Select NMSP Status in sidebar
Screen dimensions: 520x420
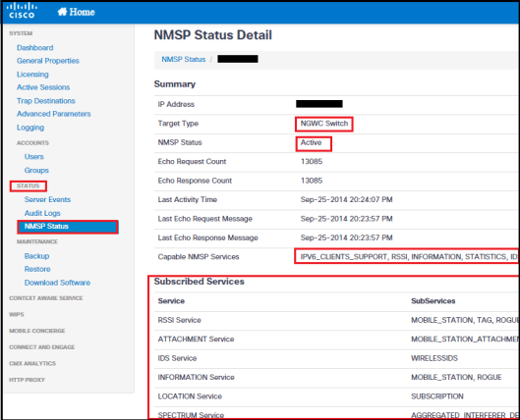pos(68,227)
